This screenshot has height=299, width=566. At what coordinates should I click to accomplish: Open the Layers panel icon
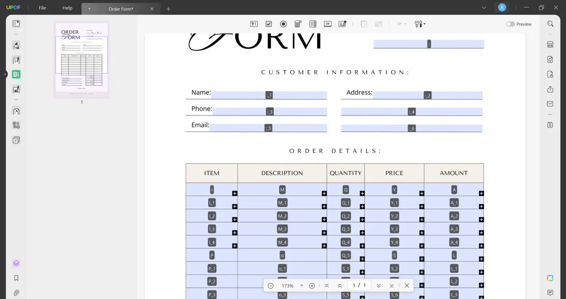point(16,263)
